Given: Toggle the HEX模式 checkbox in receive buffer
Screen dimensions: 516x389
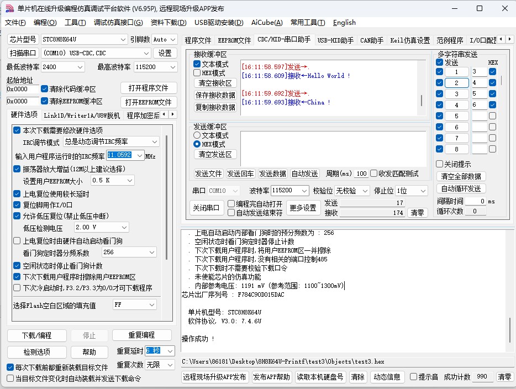Looking at the screenshot, I should tap(197, 73).
